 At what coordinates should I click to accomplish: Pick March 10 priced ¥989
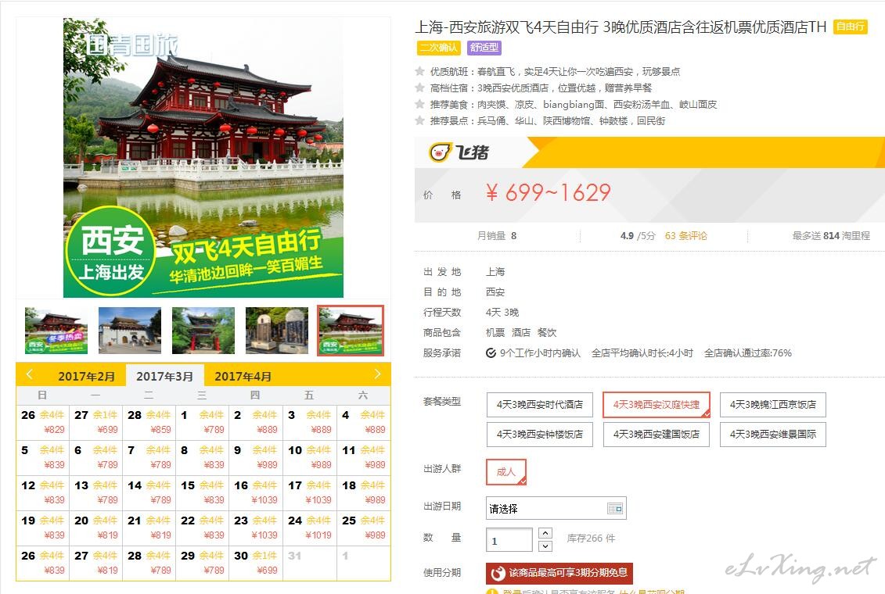click(x=310, y=457)
